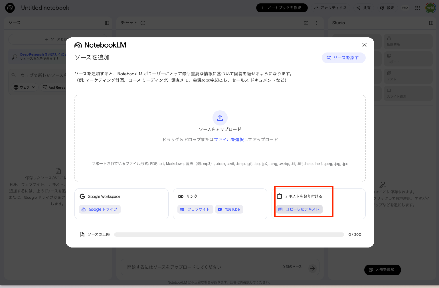The width and height of the screenshot is (439, 288).
Task: Click the Untitled notebook title
Action: (x=45, y=8)
